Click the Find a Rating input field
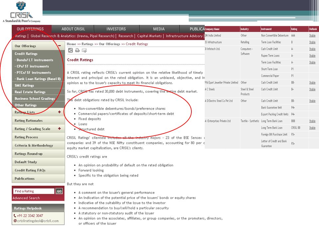319x239 pixels. pos(34,191)
